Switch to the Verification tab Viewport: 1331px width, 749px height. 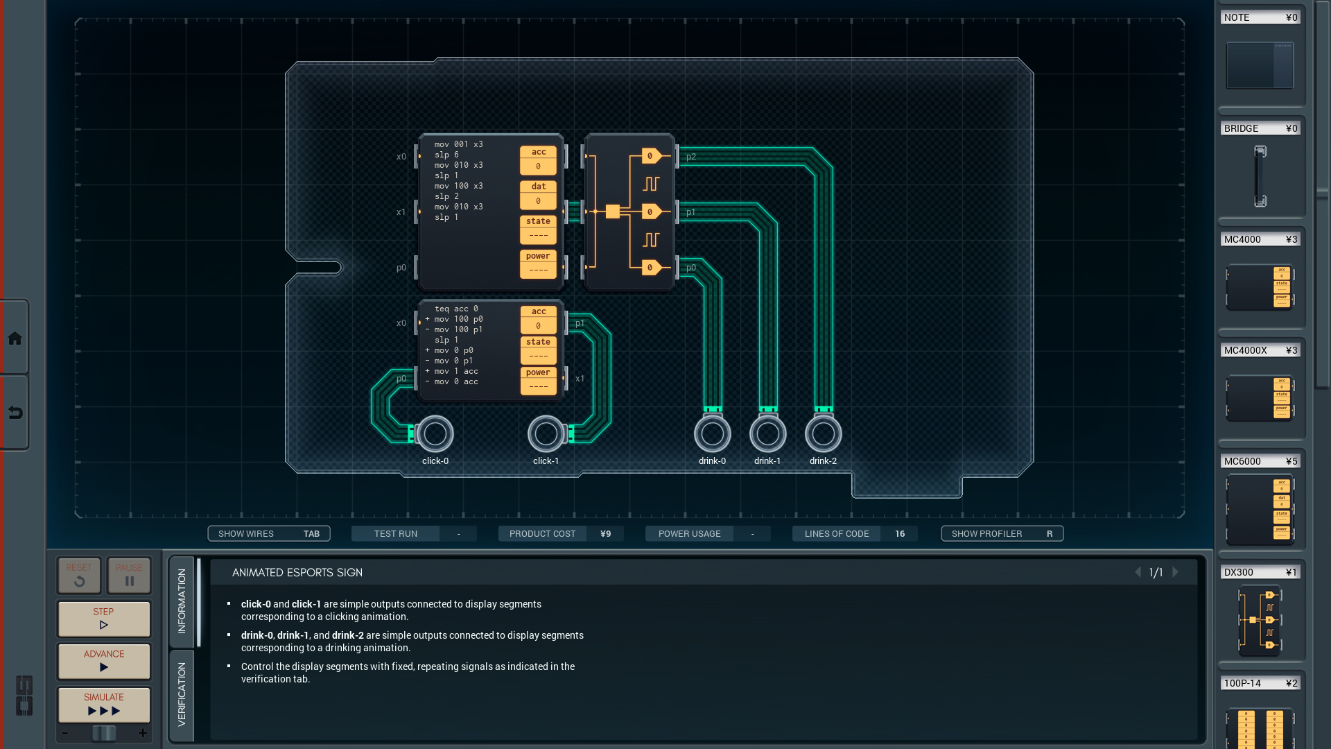coord(182,695)
